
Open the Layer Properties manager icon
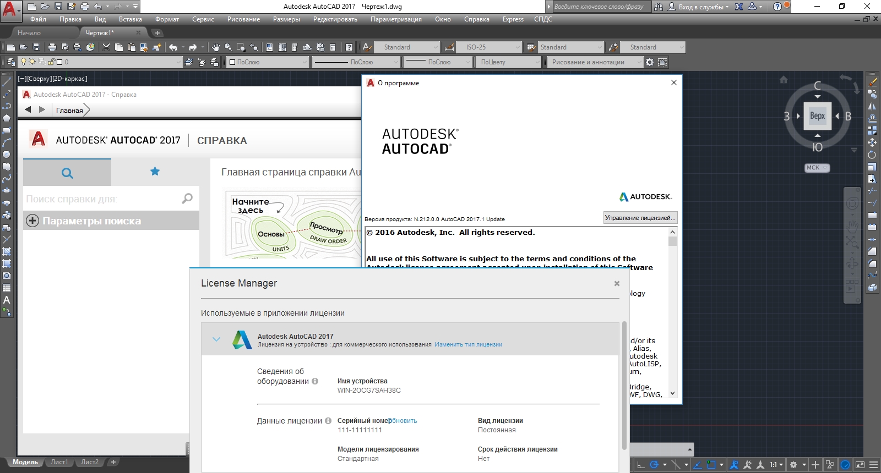coord(11,62)
